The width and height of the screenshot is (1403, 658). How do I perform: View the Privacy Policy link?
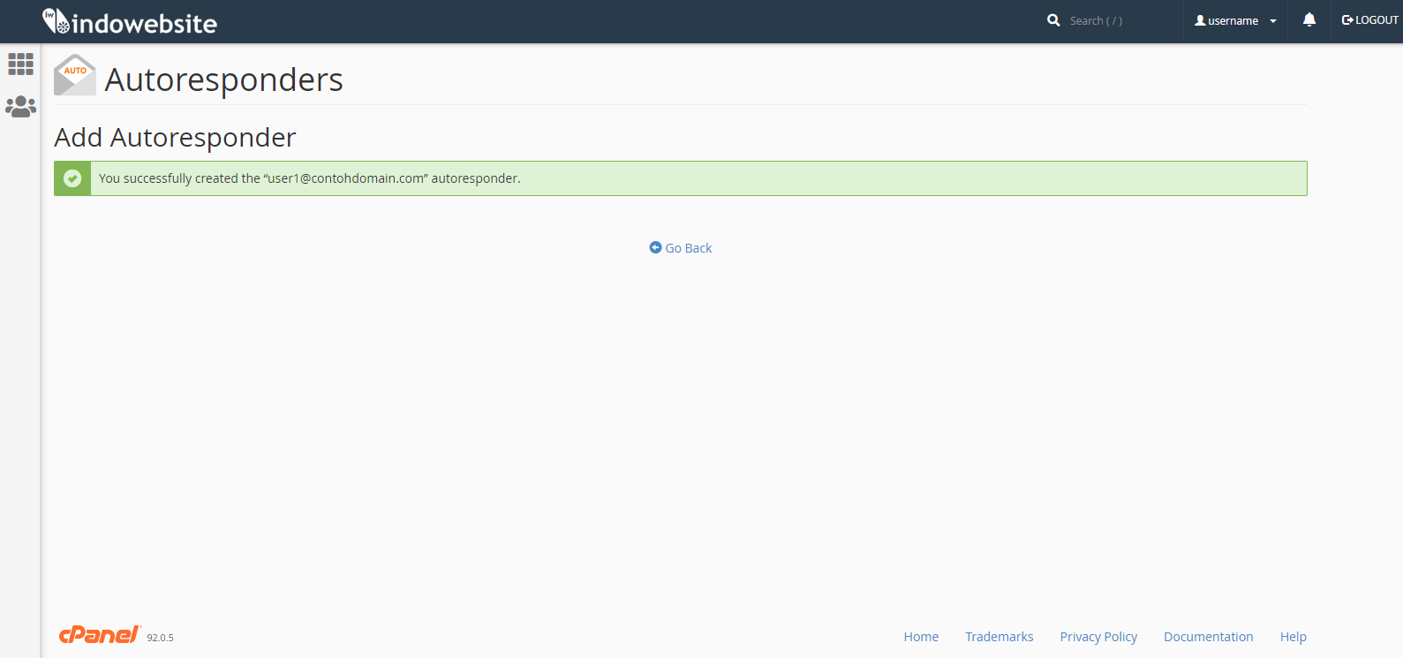(1098, 637)
